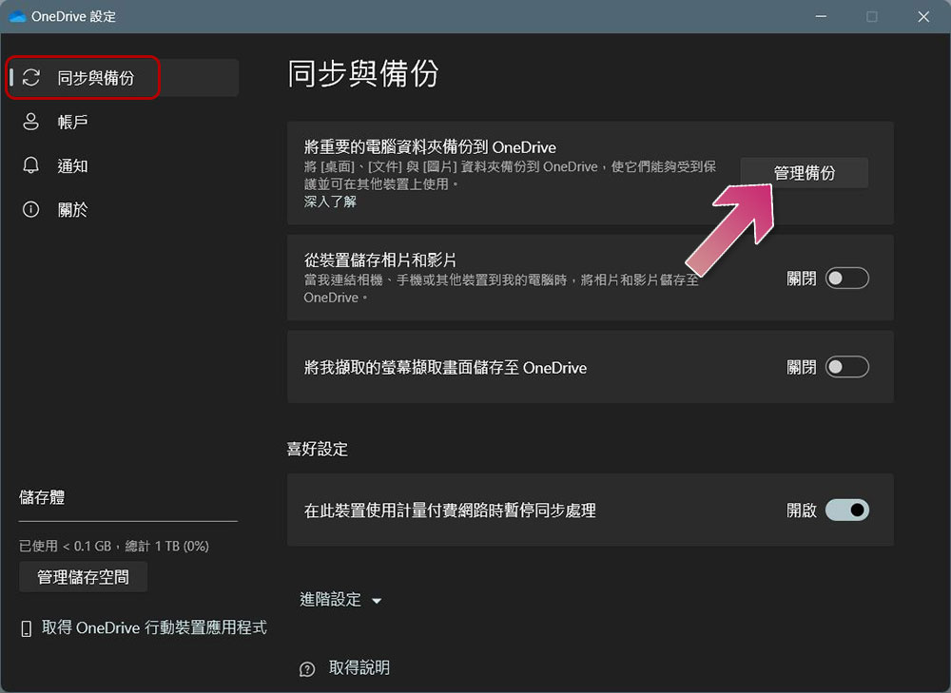This screenshot has height=693, width=951.
Task: Open the 深入了解 link
Action: [x=330, y=202]
